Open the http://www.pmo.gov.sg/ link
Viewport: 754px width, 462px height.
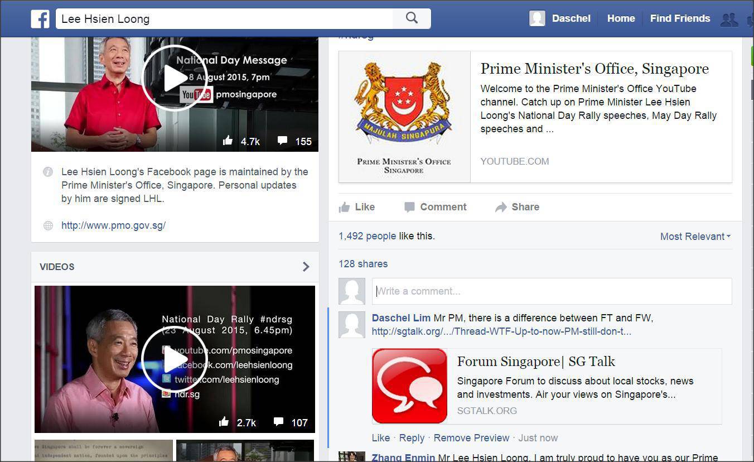click(113, 225)
